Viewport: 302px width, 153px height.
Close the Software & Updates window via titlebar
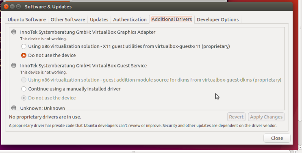[6, 6]
